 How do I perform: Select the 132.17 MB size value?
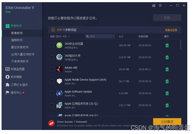(125, 105)
